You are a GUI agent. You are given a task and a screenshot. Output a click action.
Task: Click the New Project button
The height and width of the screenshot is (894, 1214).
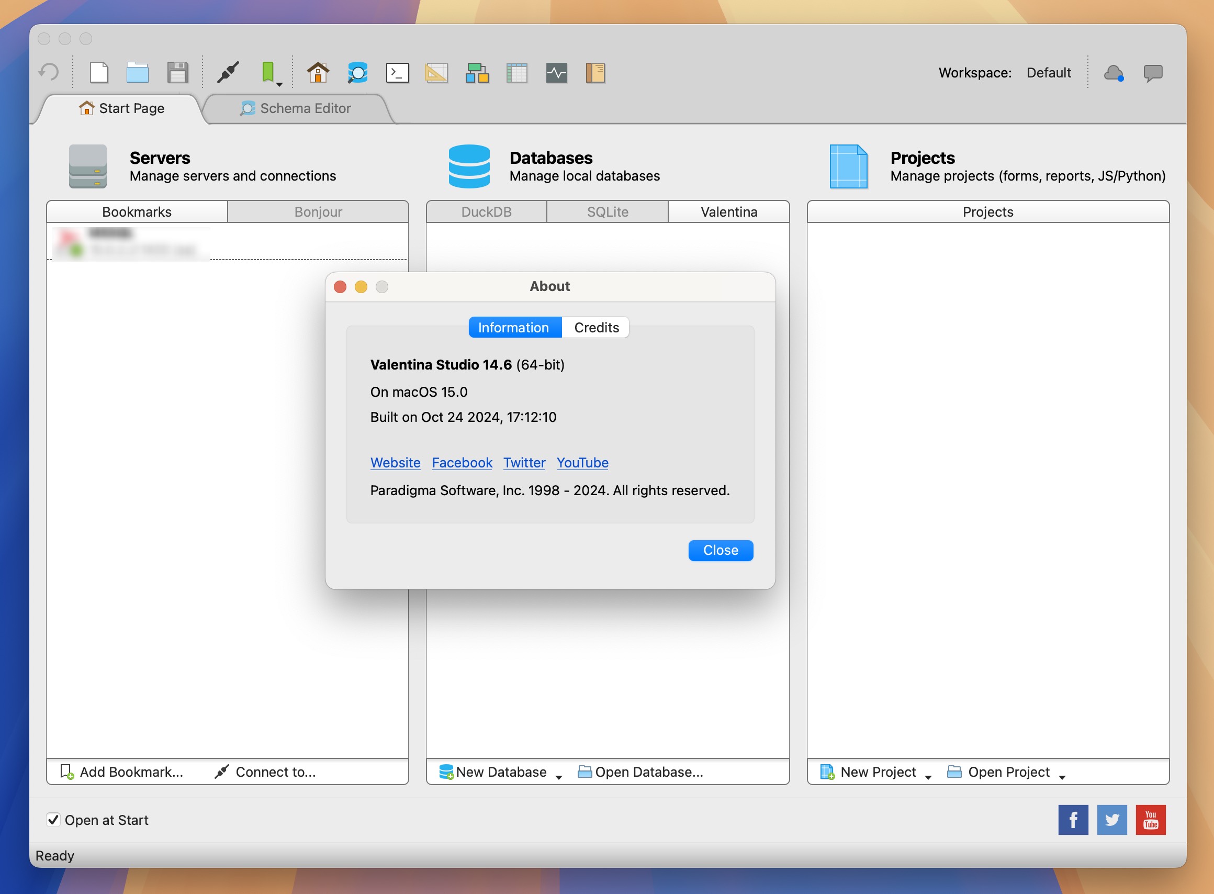click(x=868, y=772)
